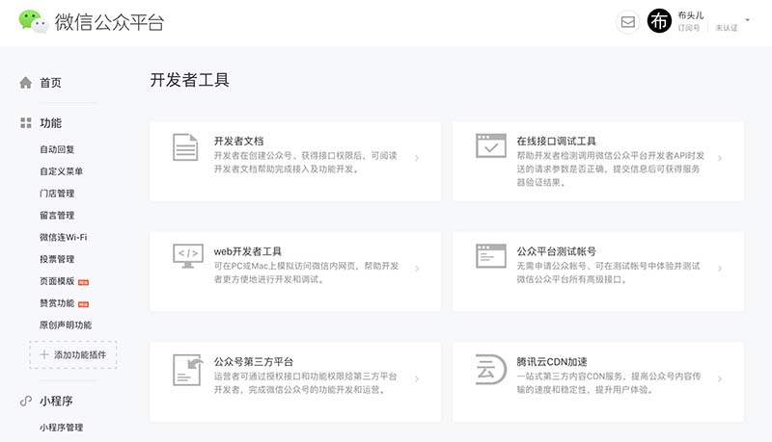The width and height of the screenshot is (772, 442).
Task: Click the chevron on 开发者文档 card
Action: point(417,158)
